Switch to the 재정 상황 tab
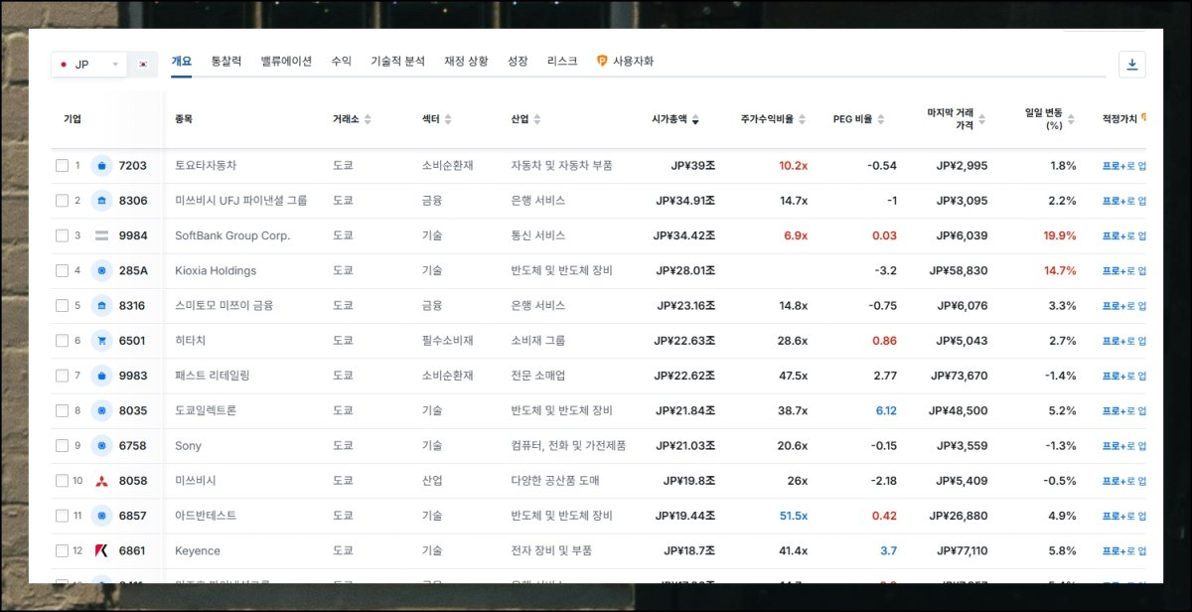The width and height of the screenshot is (1192, 612). (466, 61)
